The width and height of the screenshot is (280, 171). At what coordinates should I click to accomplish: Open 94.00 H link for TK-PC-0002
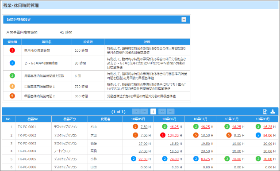tap(268, 135)
